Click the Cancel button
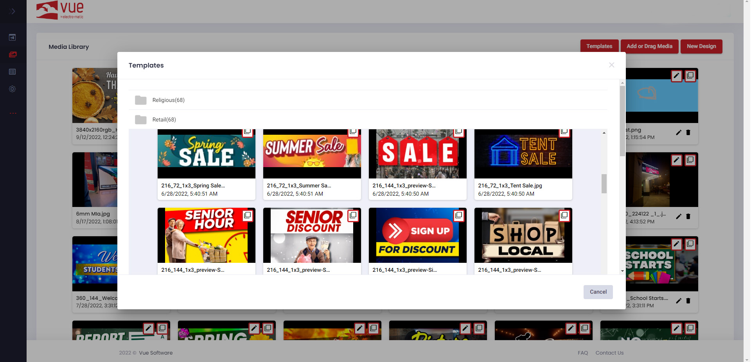Viewport: 751px width, 362px height. coord(598,292)
